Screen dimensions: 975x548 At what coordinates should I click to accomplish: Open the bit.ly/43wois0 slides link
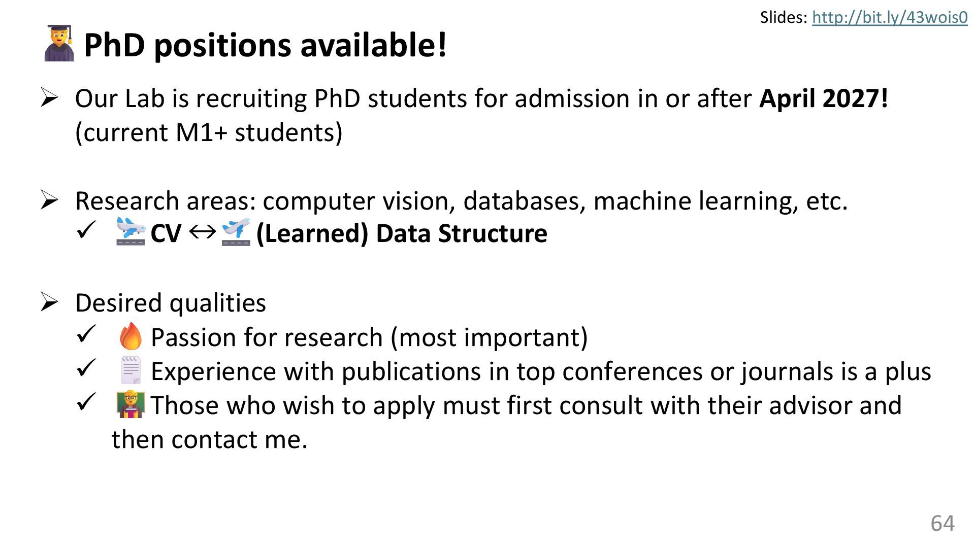tap(890, 18)
